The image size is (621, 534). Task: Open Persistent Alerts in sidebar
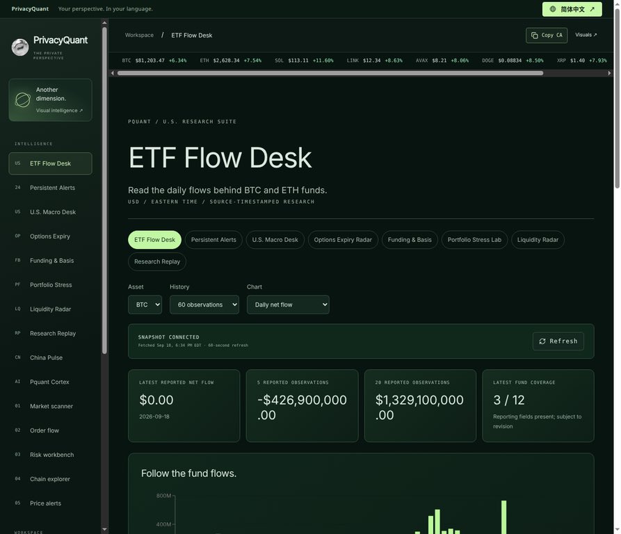coord(50,188)
